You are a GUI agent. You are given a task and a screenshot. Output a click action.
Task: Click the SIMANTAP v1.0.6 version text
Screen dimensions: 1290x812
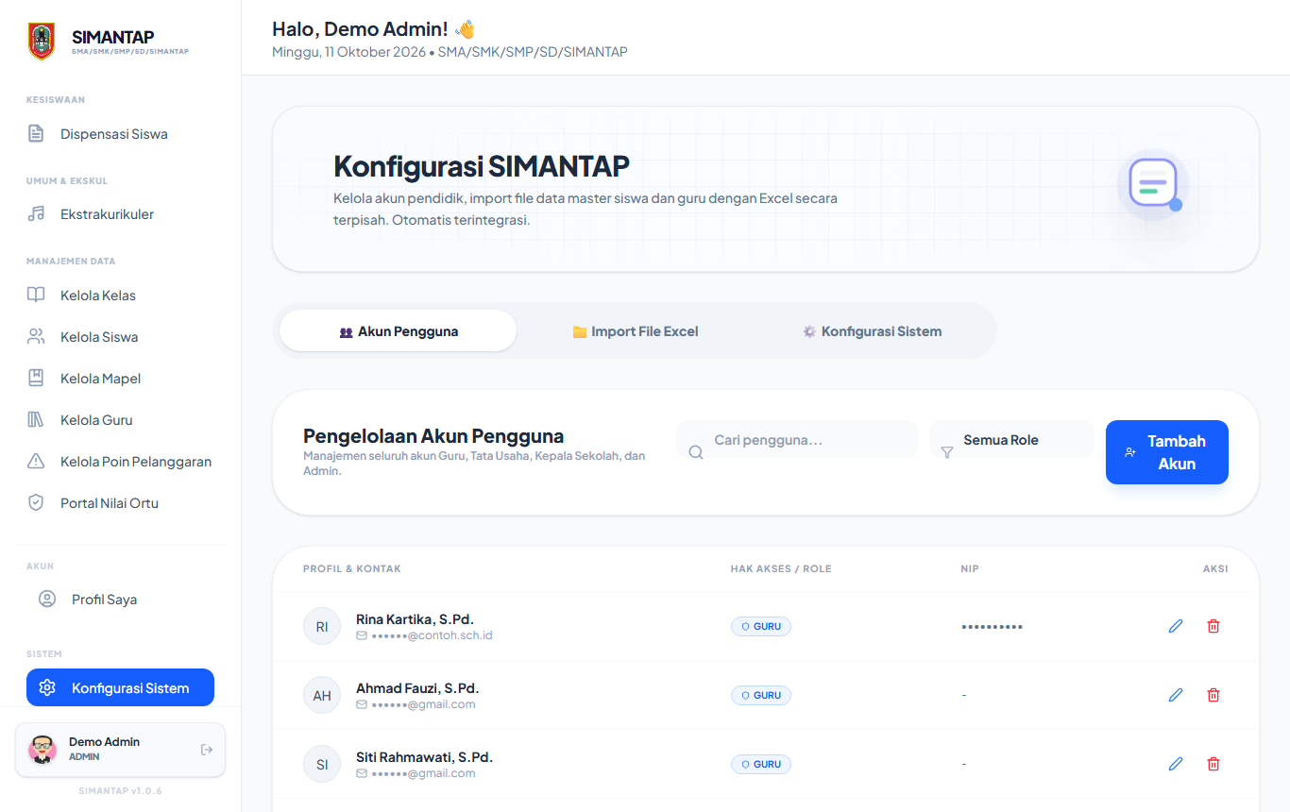[120, 791]
